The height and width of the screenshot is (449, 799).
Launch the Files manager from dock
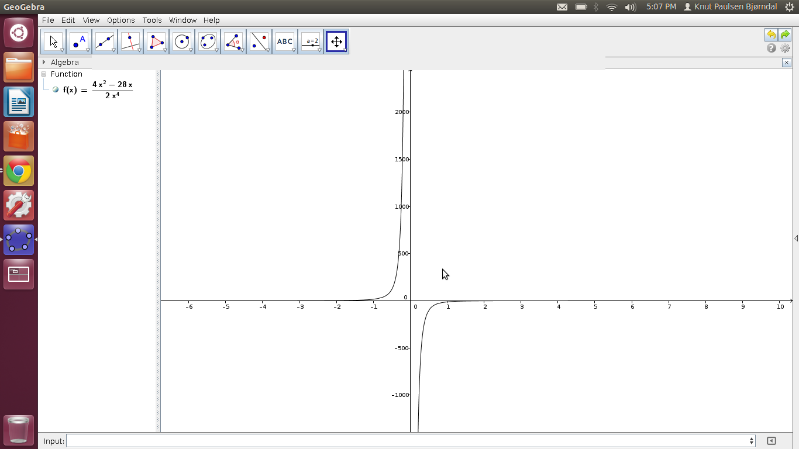click(x=19, y=67)
